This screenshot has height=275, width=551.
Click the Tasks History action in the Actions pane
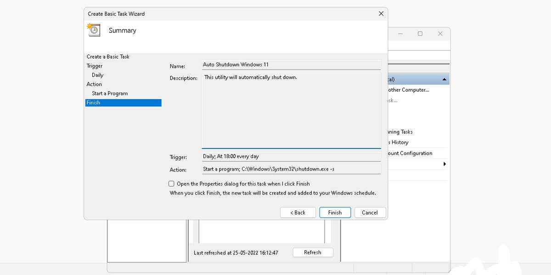pos(398,143)
